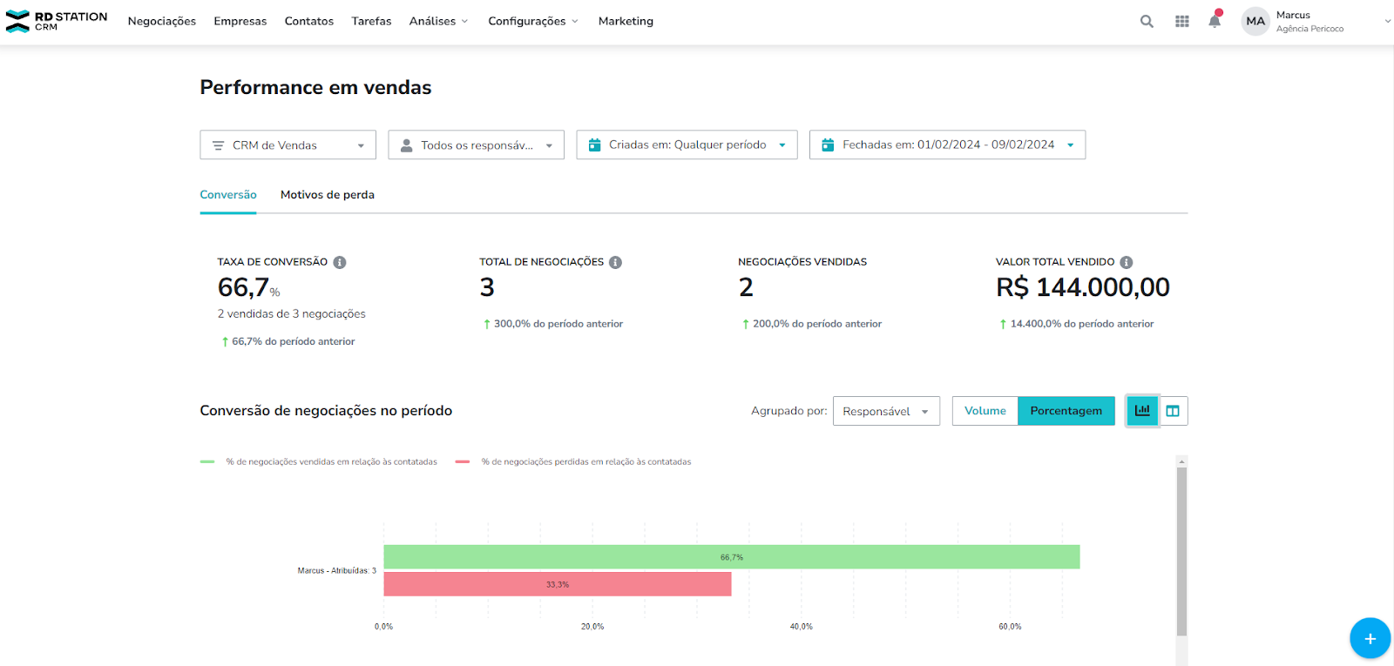
Task: Open the search magnifier icon
Action: [1147, 21]
